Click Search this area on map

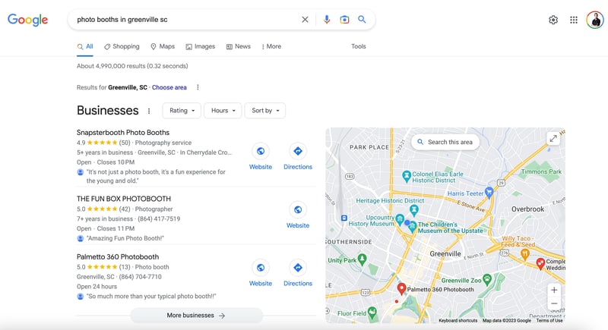(445, 142)
